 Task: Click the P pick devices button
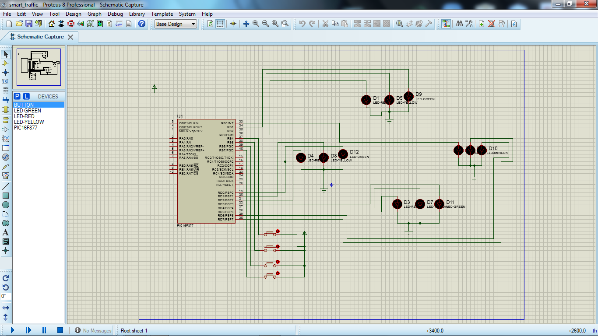coord(17,96)
